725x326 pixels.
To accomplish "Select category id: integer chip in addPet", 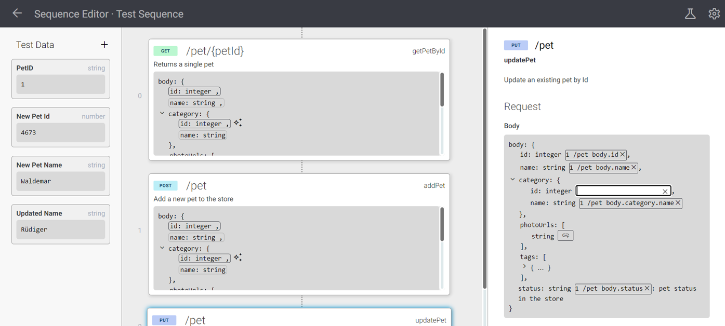I will (x=204, y=258).
